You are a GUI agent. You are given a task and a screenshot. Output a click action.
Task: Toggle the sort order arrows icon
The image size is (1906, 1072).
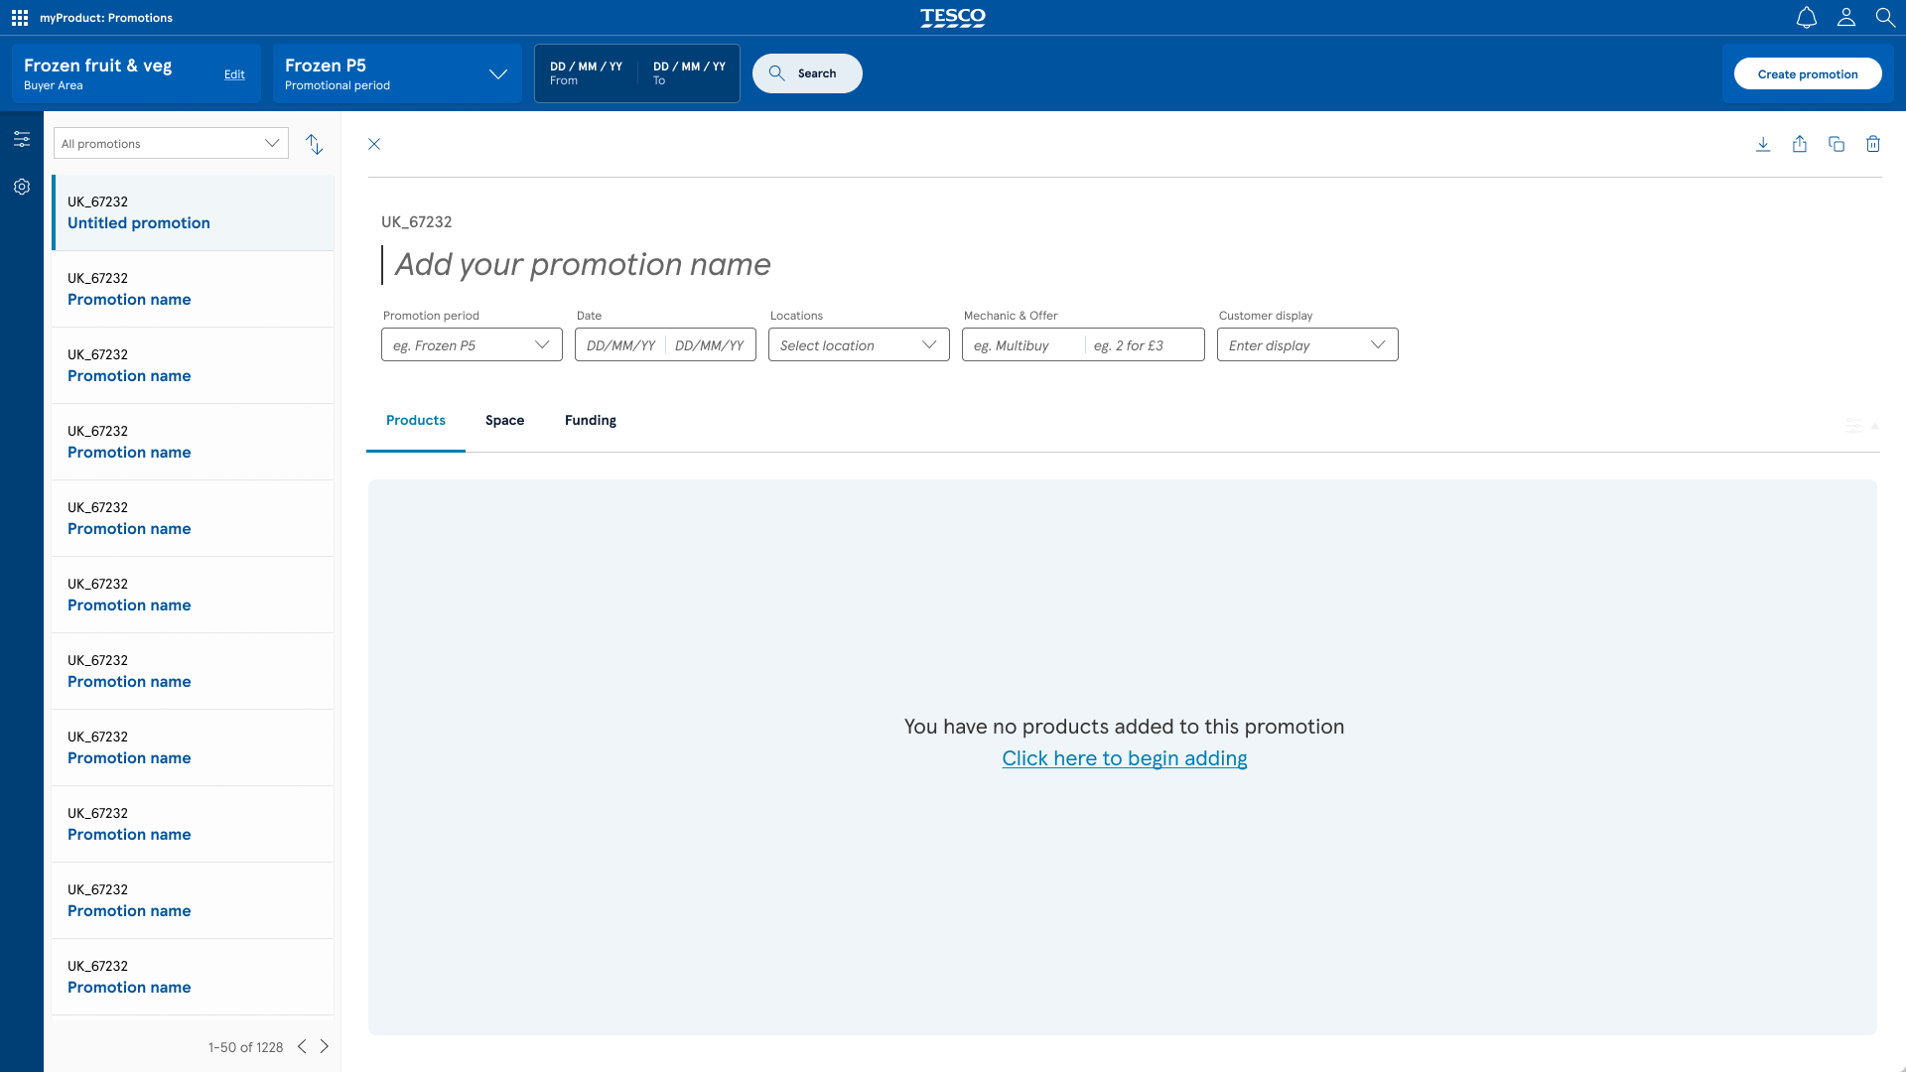[315, 145]
